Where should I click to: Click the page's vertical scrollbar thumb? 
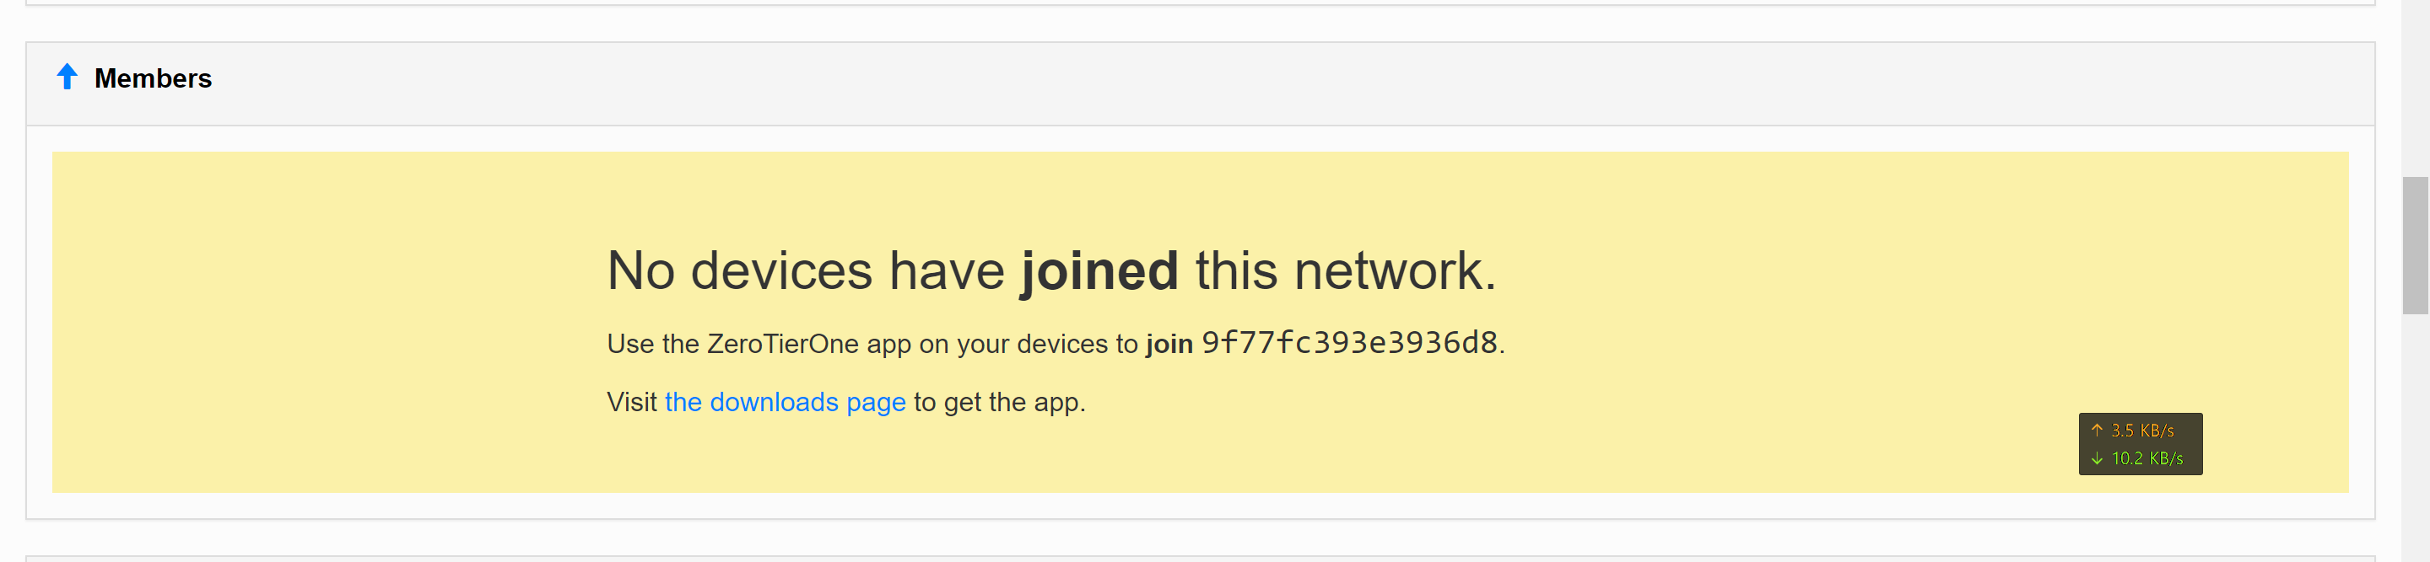point(2414,244)
